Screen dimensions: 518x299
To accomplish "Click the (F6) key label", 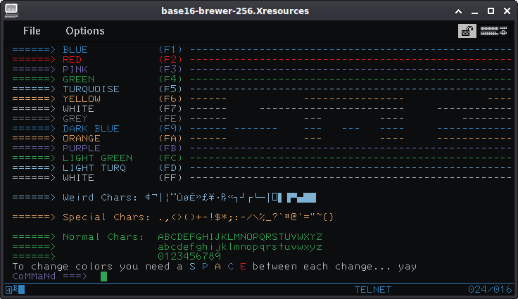I will click(x=170, y=98).
